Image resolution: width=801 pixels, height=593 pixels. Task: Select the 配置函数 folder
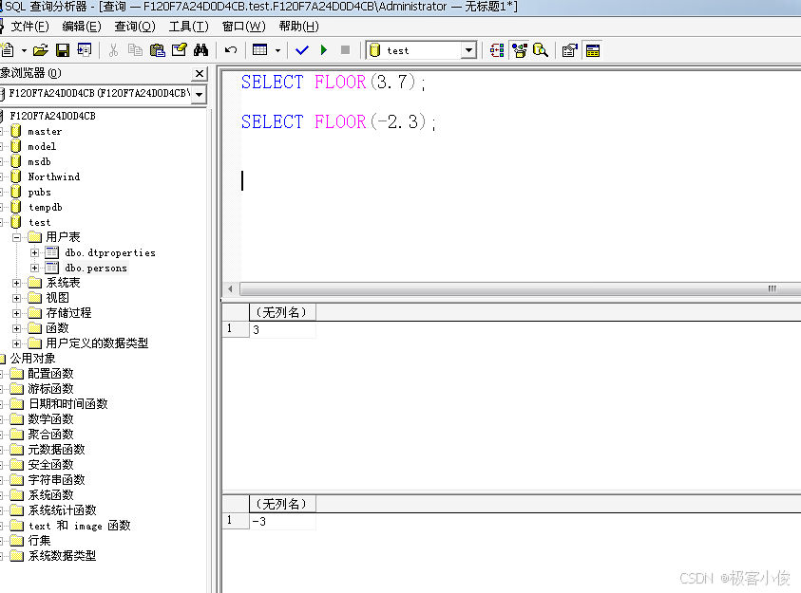[x=50, y=374]
